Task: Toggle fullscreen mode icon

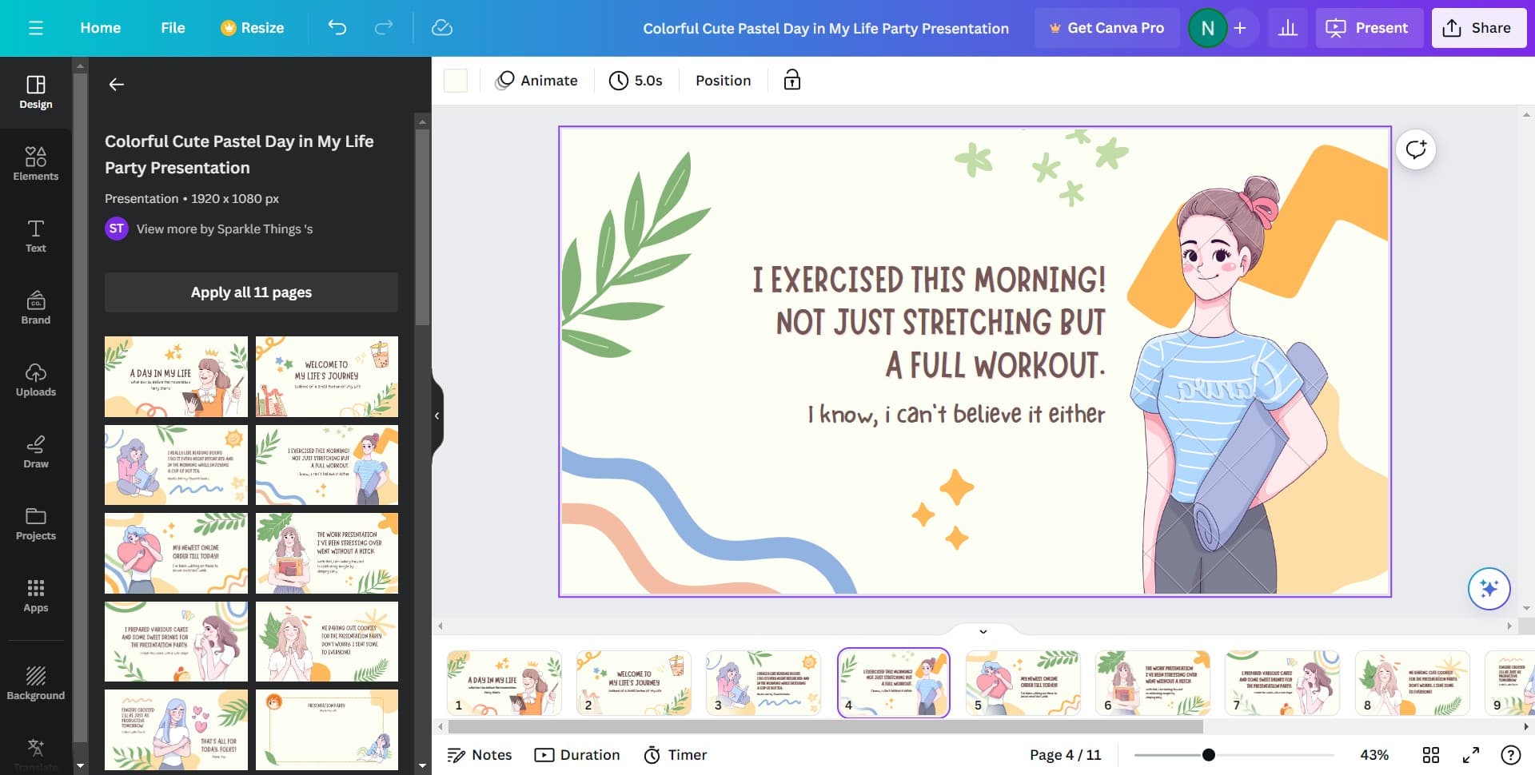Action: (x=1471, y=755)
